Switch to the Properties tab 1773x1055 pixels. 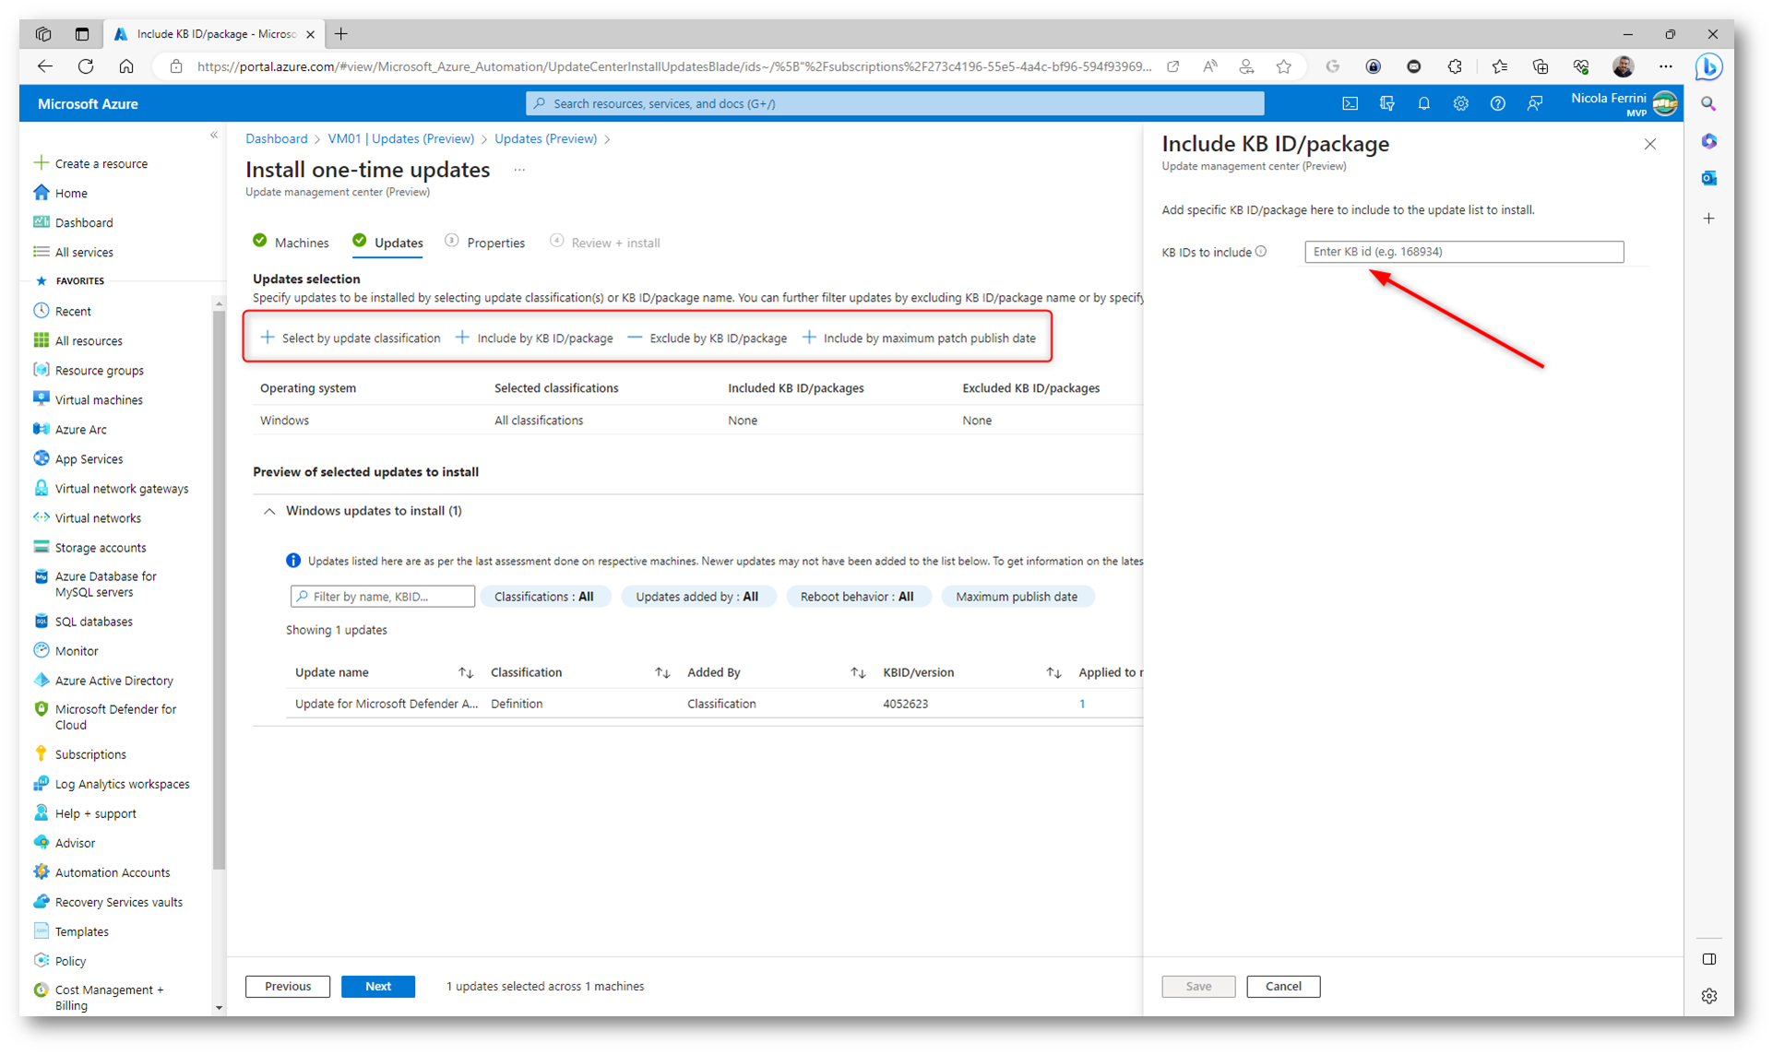tap(485, 243)
